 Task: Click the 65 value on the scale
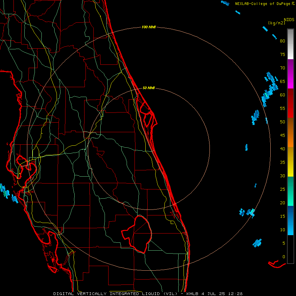tap(283, 81)
